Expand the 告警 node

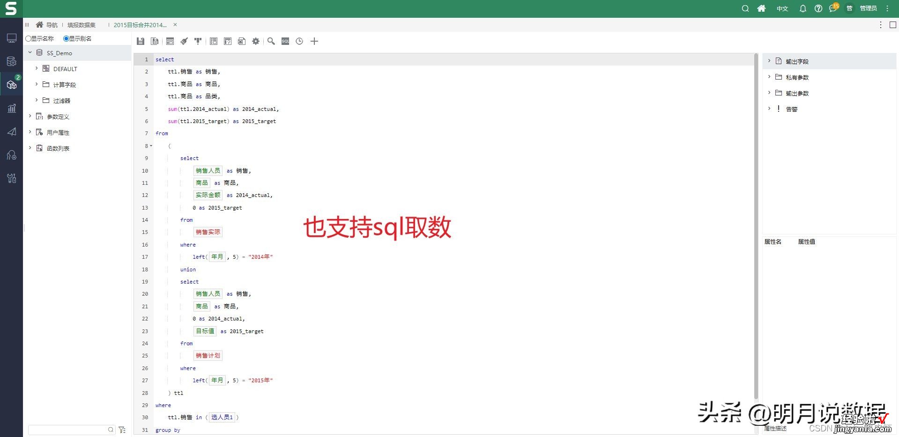(x=769, y=109)
